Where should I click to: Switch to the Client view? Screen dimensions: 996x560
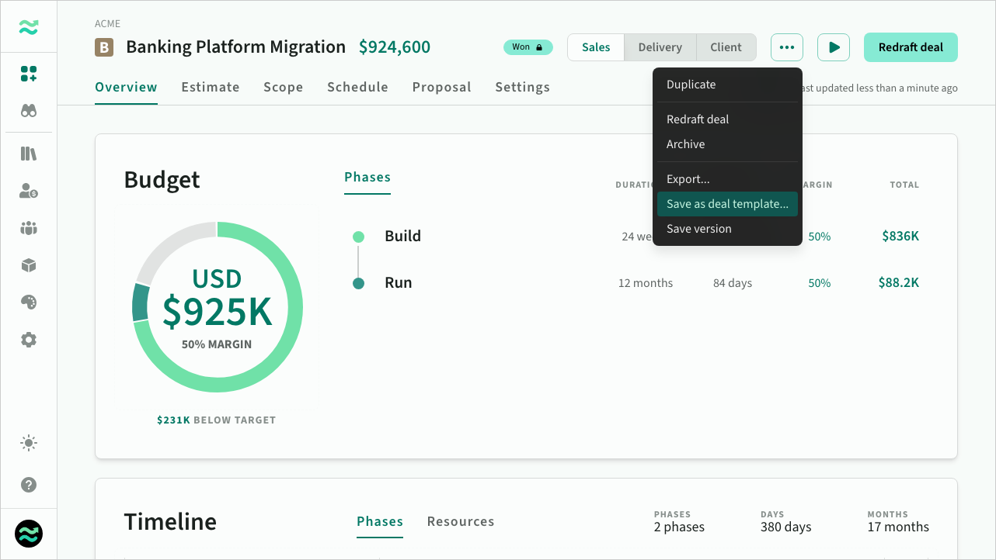tap(726, 47)
